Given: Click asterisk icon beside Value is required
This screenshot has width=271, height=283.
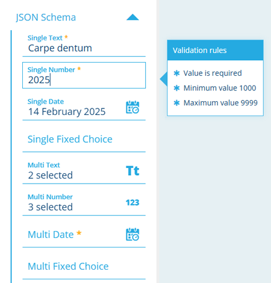Looking at the screenshot, I should pos(176,73).
